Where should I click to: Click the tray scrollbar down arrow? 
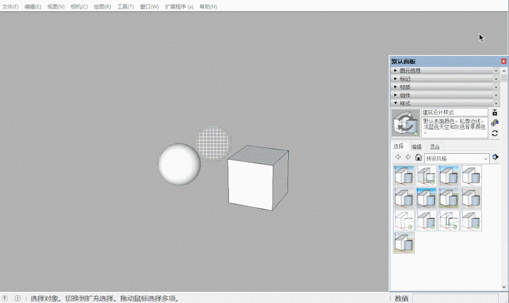point(504,287)
